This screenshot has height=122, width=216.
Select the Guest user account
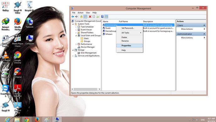[x=107, y=28]
